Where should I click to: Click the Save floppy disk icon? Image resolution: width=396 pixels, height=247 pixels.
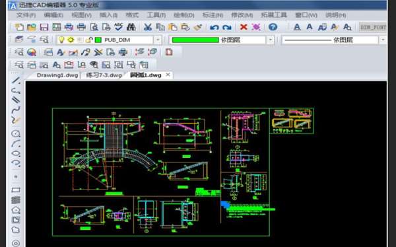coord(44,27)
